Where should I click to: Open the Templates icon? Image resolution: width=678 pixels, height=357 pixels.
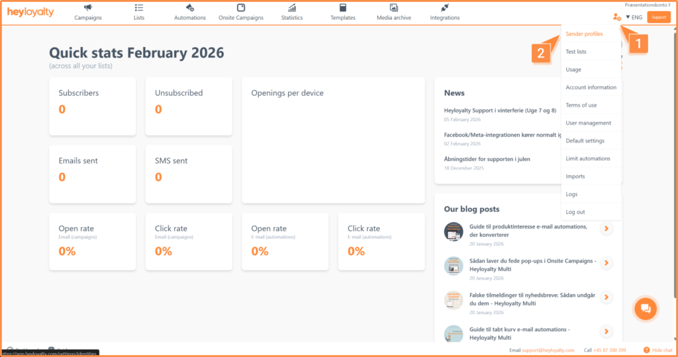point(343,8)
